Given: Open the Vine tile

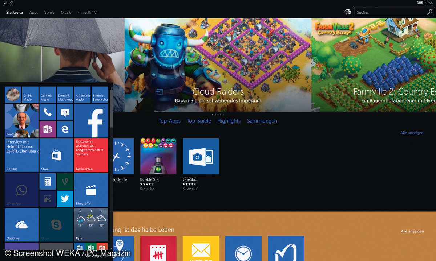Looking at the screenshot, I should (65, 181).
